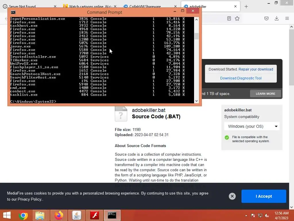Viewport: 294px width, 221px height.
Task: Click the InputPersonalization.exe row
Action: (x=98, y=19)
